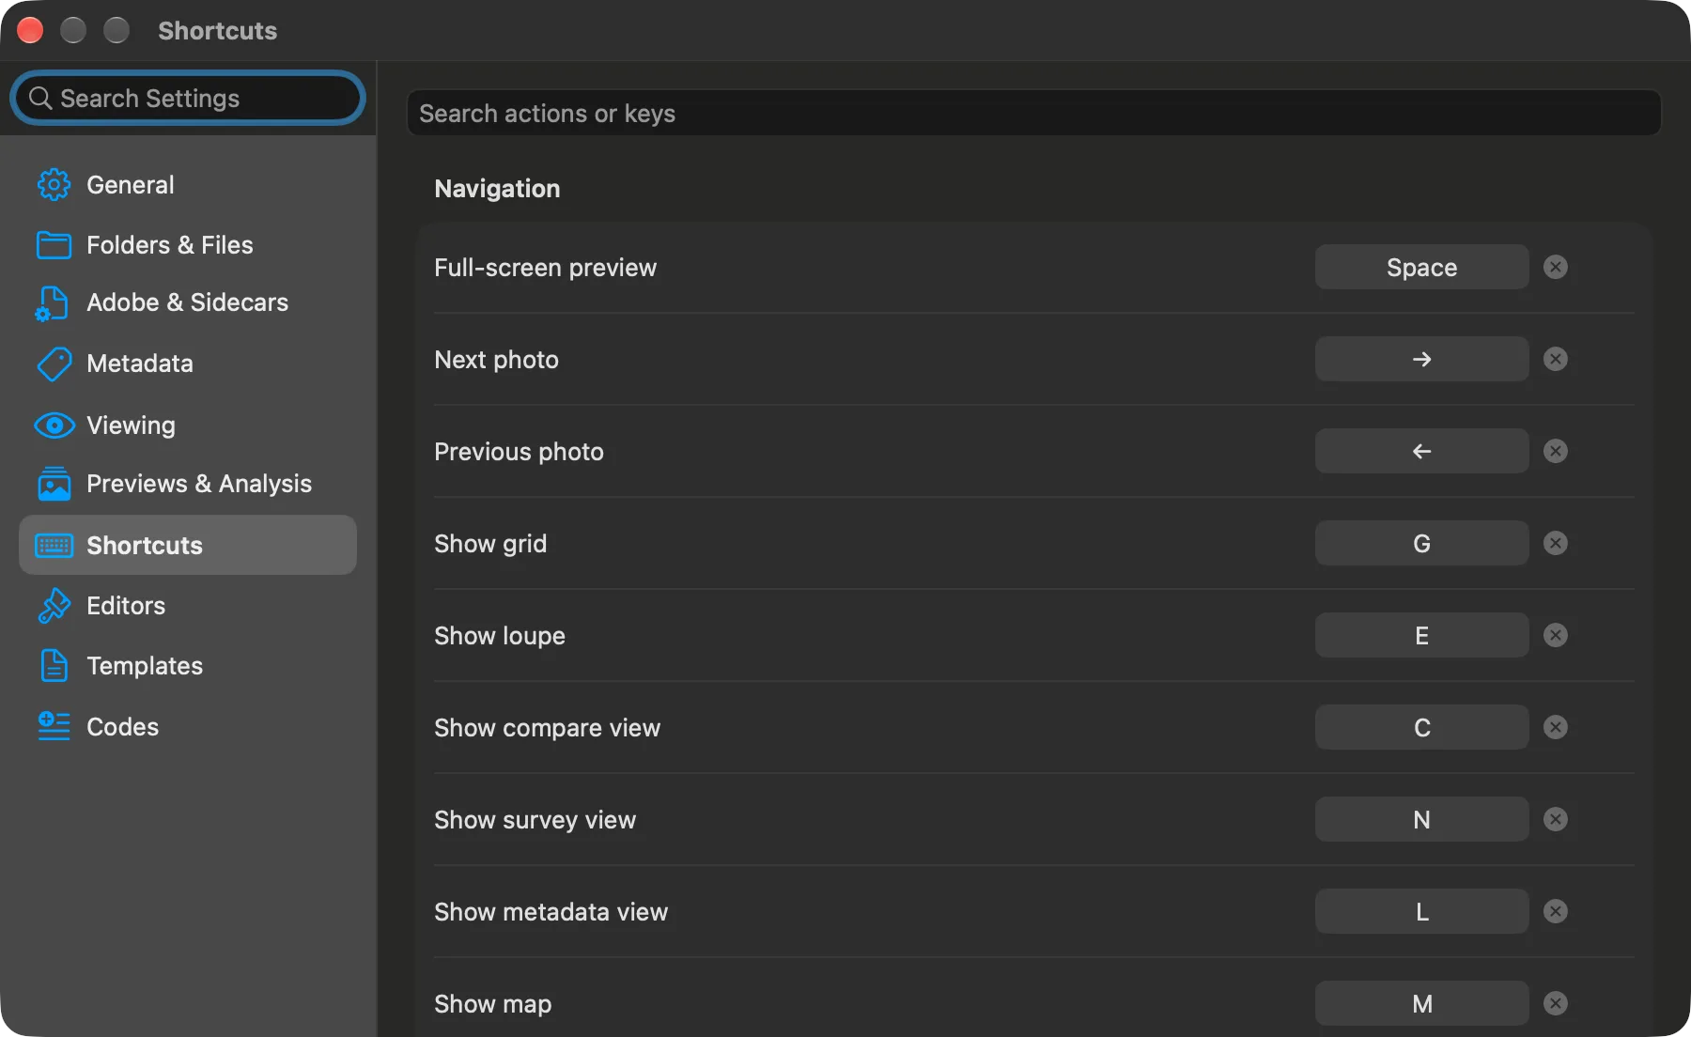Select the Templates document icon
The width and height of the screenshot is (1691, 1037).
[54, 666]
